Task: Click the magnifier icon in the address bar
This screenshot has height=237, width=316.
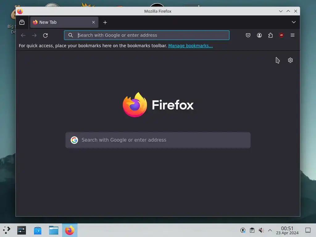Action: (71, 35)
